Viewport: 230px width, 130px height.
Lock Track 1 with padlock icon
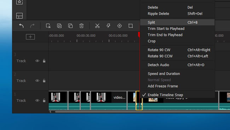(44, 100)
